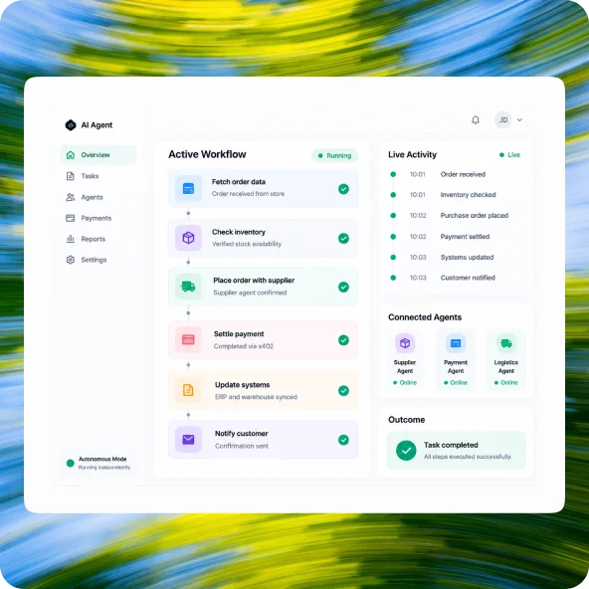
Task: Click the Live indicator in Live Activity
Action: [509, 155]
